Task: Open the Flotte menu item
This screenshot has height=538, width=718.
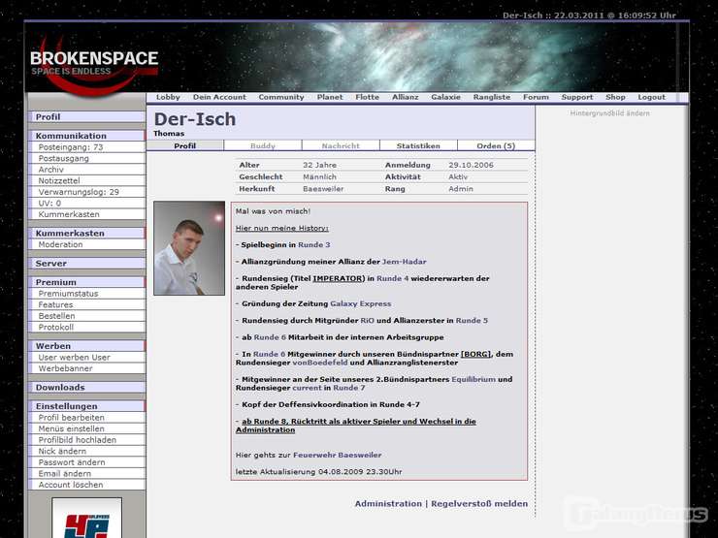Action: click(367, 97)
